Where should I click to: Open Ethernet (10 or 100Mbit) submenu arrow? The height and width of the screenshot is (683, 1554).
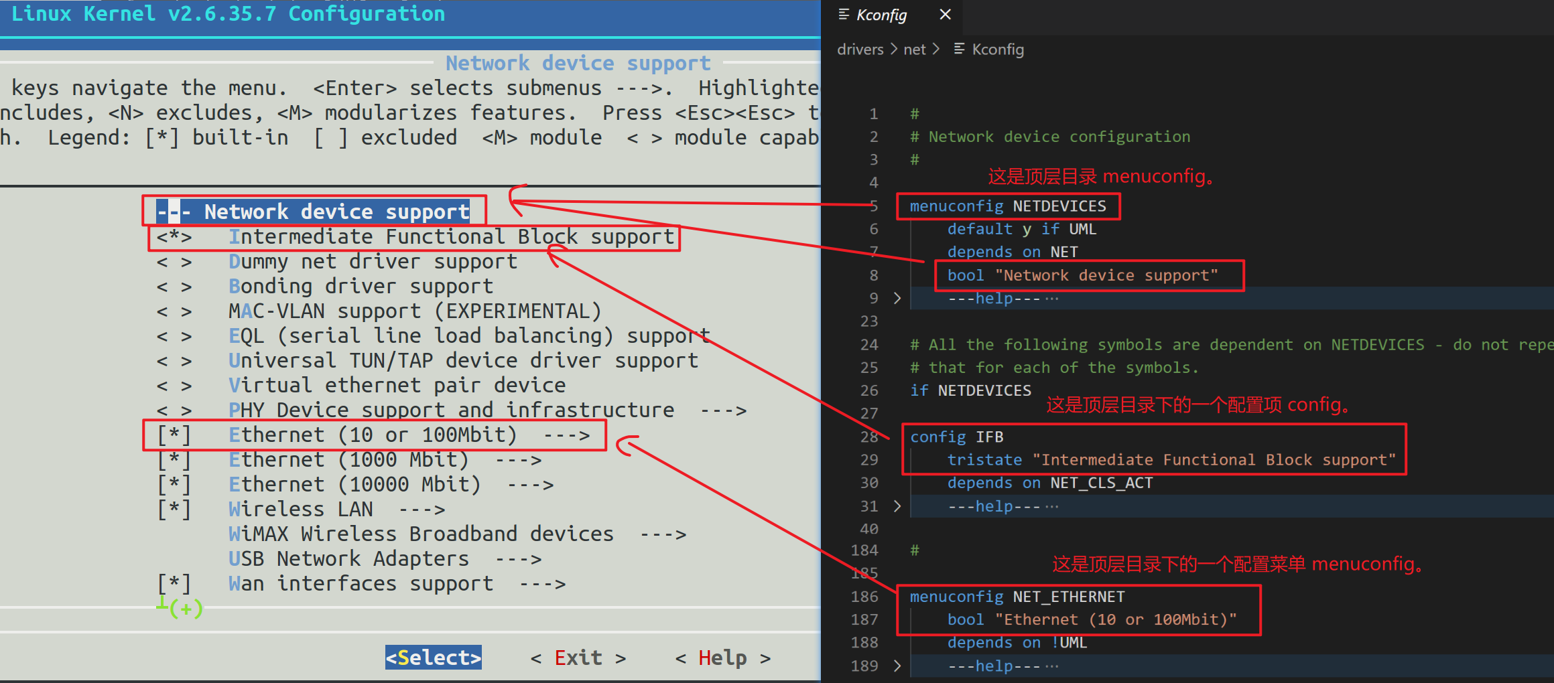point(566,435)
